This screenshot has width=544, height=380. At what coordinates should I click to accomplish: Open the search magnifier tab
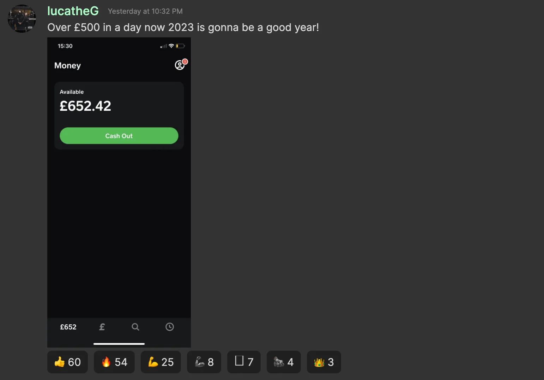pos(135,327)
